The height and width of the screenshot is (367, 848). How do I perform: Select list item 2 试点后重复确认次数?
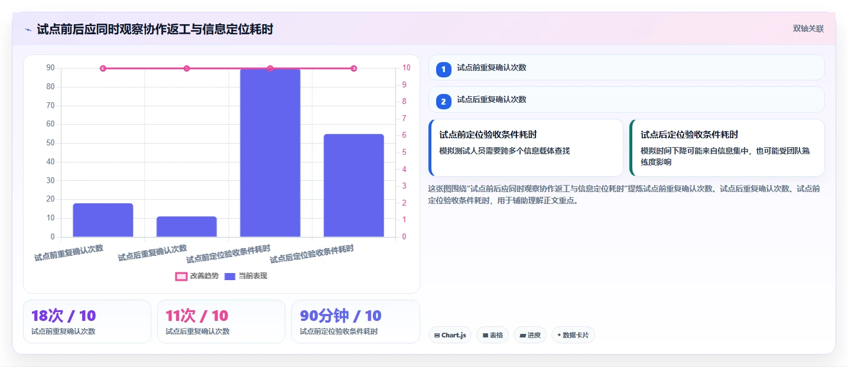626,99
